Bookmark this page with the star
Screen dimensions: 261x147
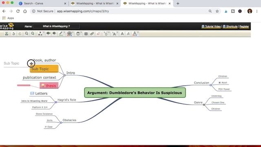(x=217, y=11)
